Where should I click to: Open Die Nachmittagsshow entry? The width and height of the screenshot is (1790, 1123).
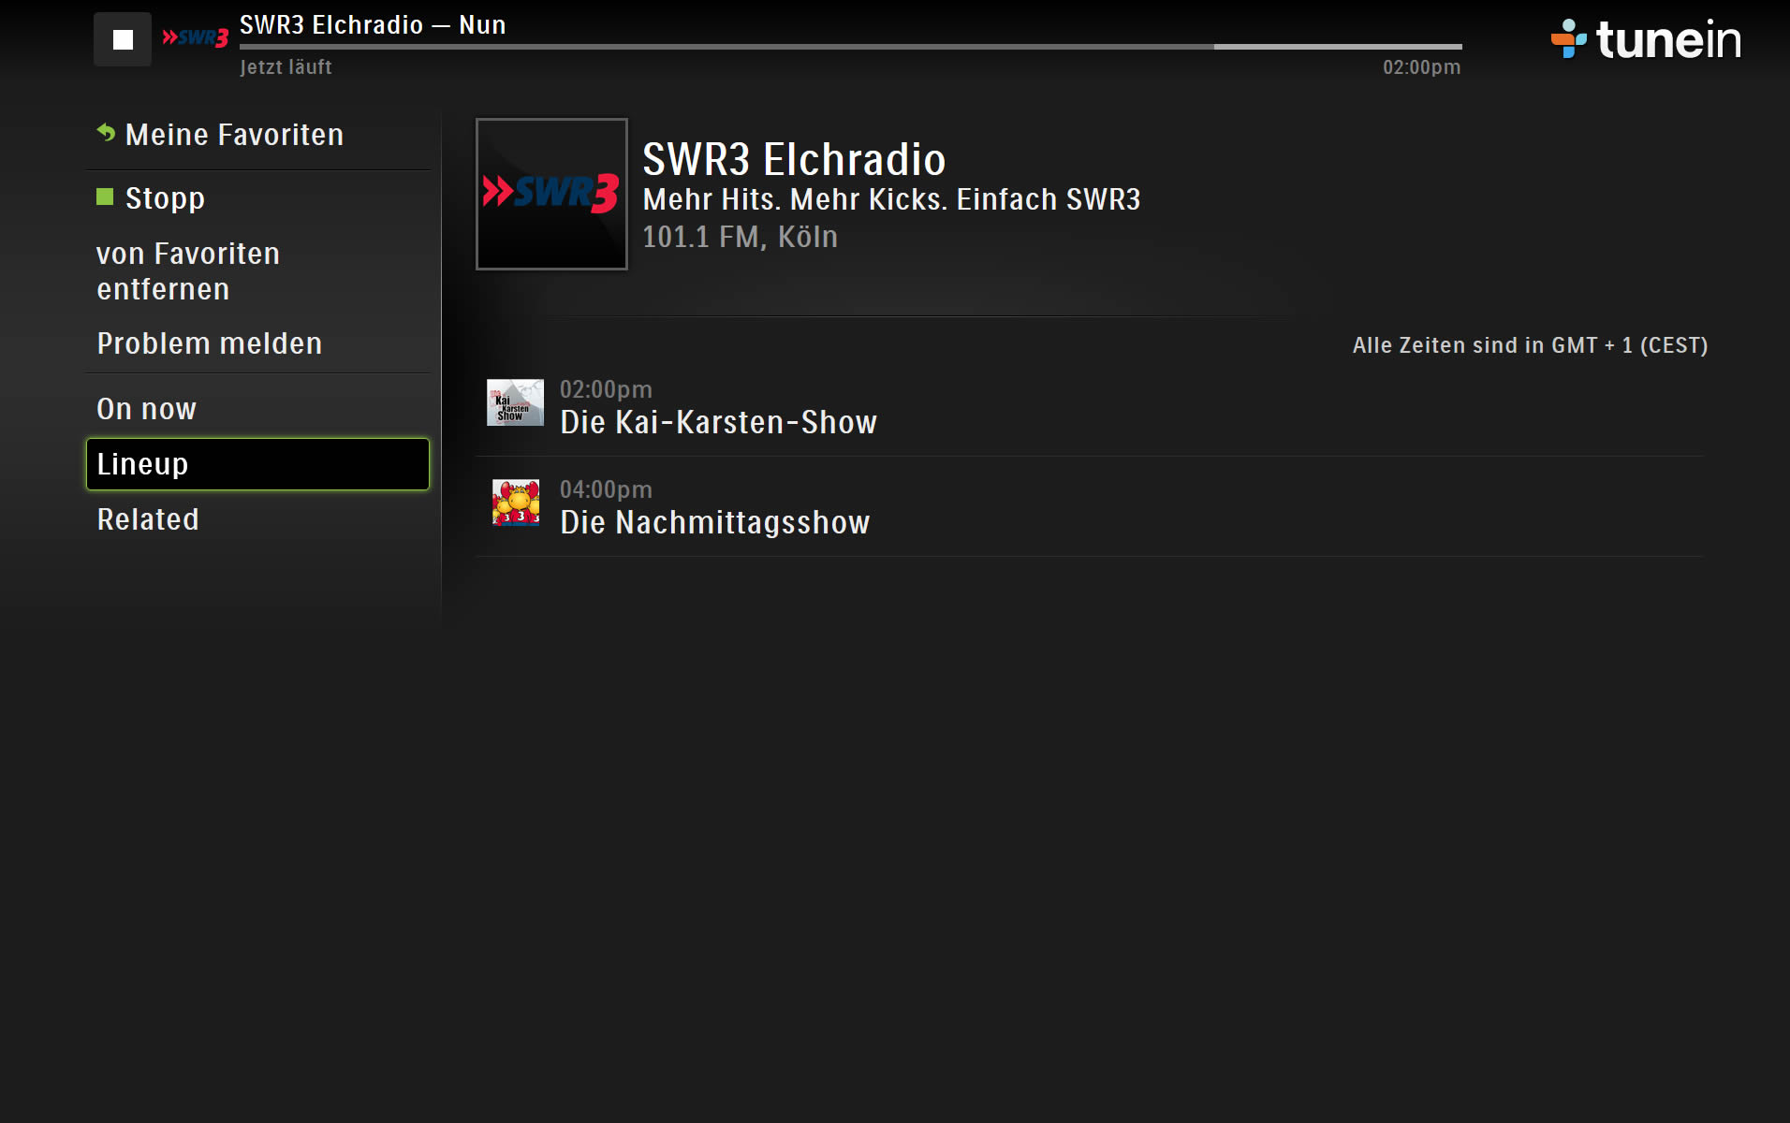1089,508
